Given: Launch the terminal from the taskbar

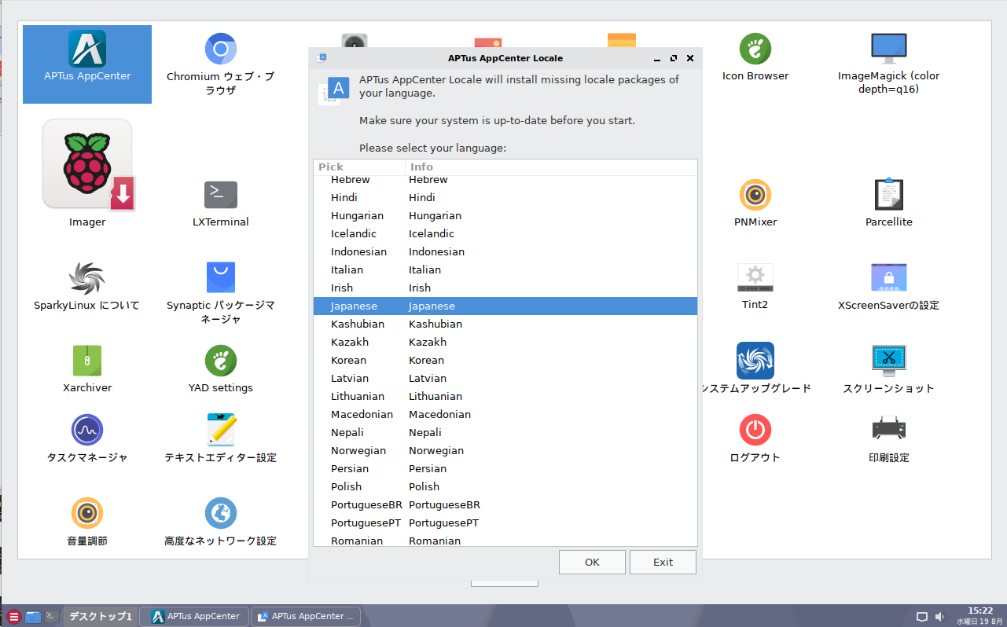Looking at the screenshot, I should (51, 617).
